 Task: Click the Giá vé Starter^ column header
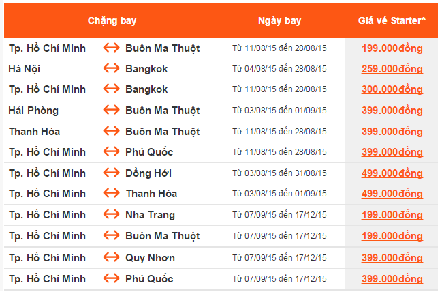pyautogui.click(x=392, y=20)
